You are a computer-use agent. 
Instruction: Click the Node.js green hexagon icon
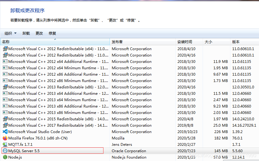tap(5, 157)
